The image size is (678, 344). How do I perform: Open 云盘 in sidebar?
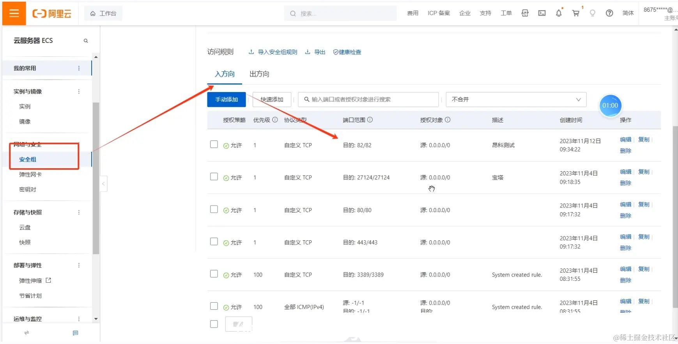25,228
